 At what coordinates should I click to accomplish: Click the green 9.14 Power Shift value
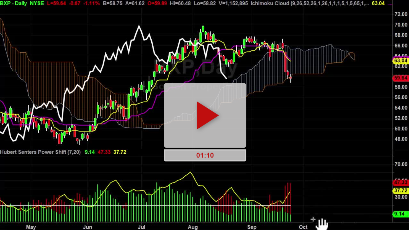(90, 152)
